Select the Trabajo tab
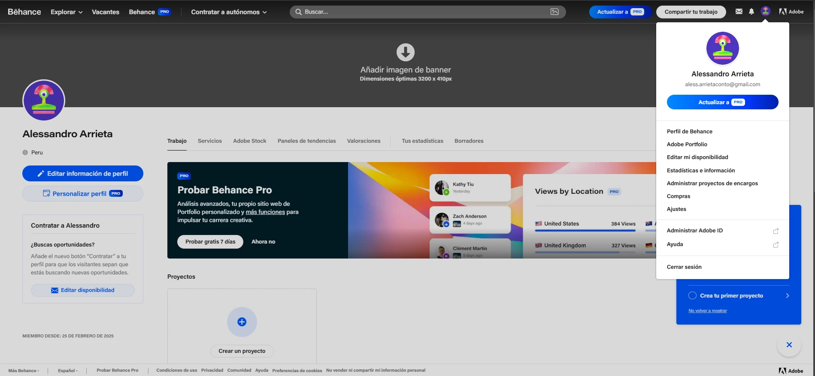 177,141
